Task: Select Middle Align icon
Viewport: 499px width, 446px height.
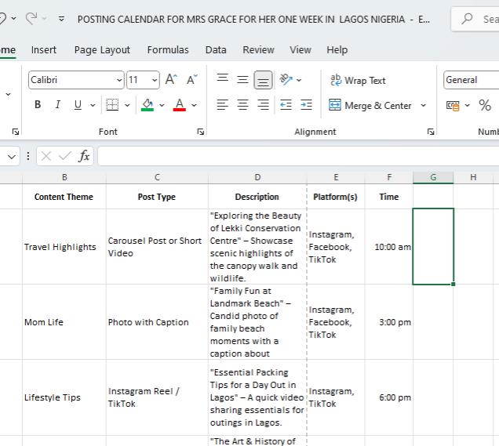Action: [242, 80]
